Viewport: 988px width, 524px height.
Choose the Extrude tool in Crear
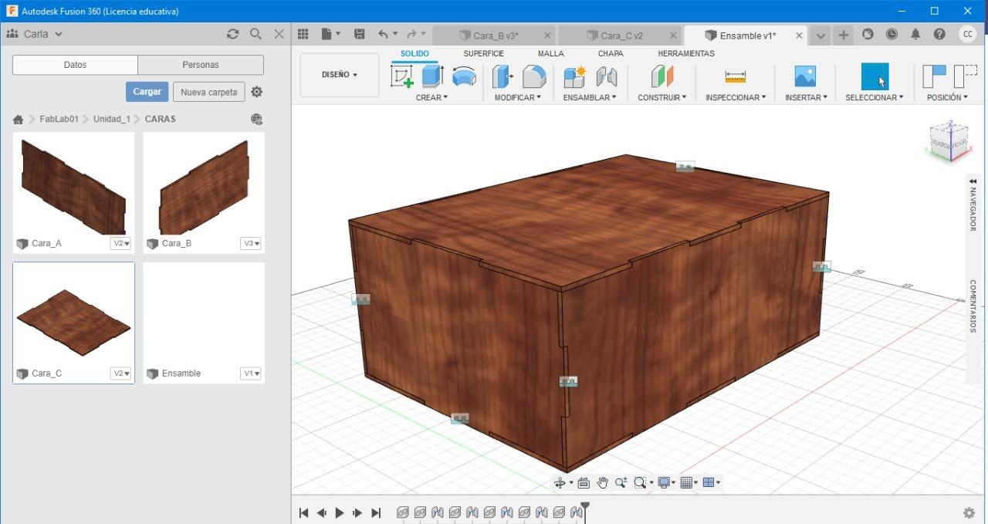[432, 76]
